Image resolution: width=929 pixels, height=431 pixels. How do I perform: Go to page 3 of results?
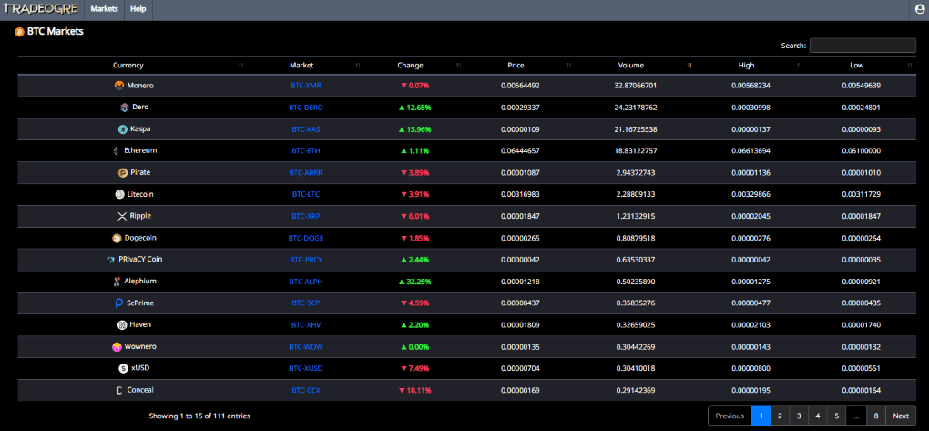(x=799, y=416)
